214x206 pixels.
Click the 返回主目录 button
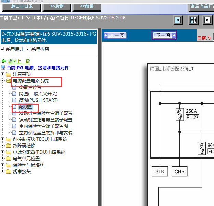(22, 7)
